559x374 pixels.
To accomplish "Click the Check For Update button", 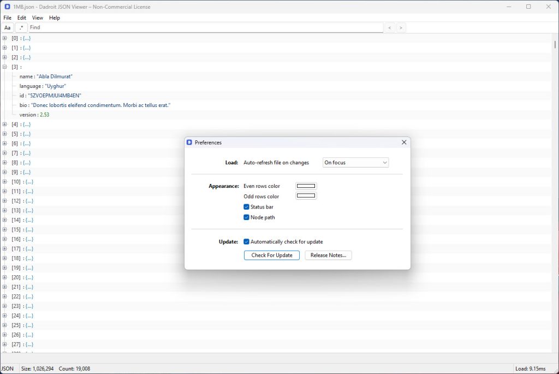I will click(x=272, y=256).
